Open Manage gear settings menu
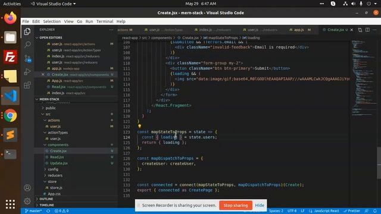Screen dimensions: 381x214 click(x=27, y=201)
